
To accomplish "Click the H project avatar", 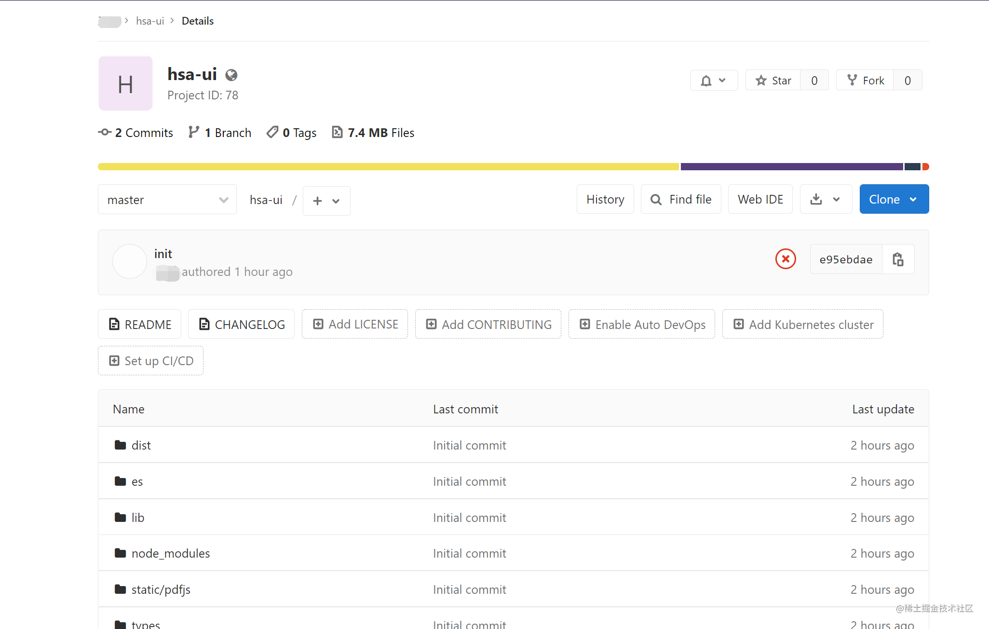I will tap(126, 83).
